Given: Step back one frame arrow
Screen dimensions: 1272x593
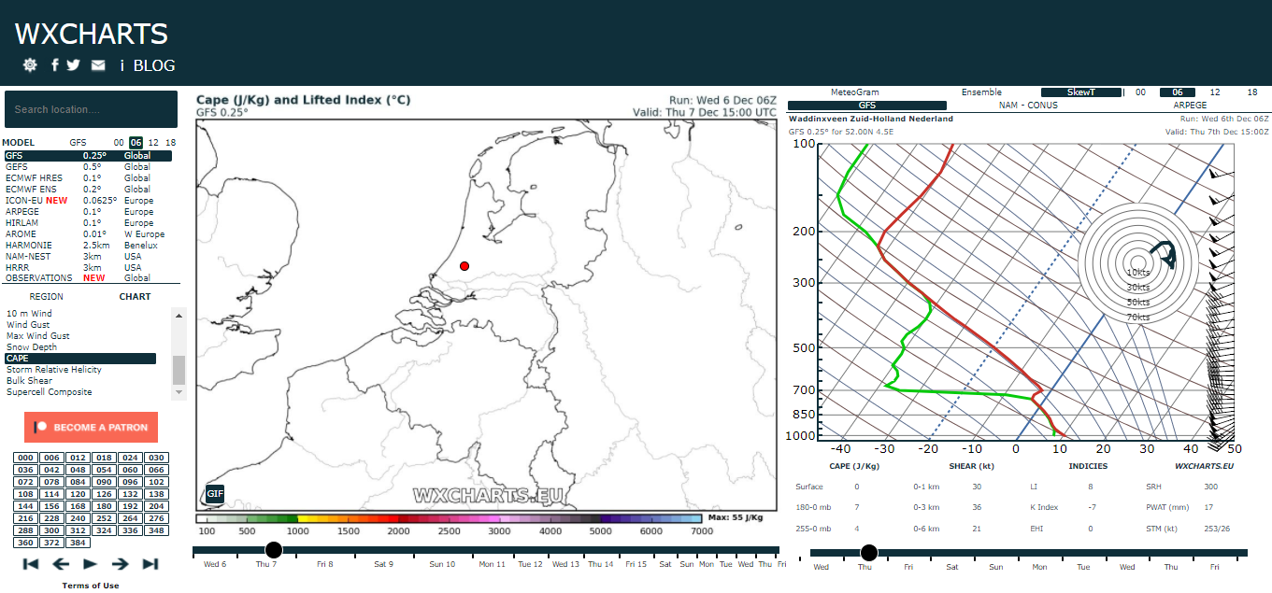Looking at the screenshot, I should [x=61, y=563].
